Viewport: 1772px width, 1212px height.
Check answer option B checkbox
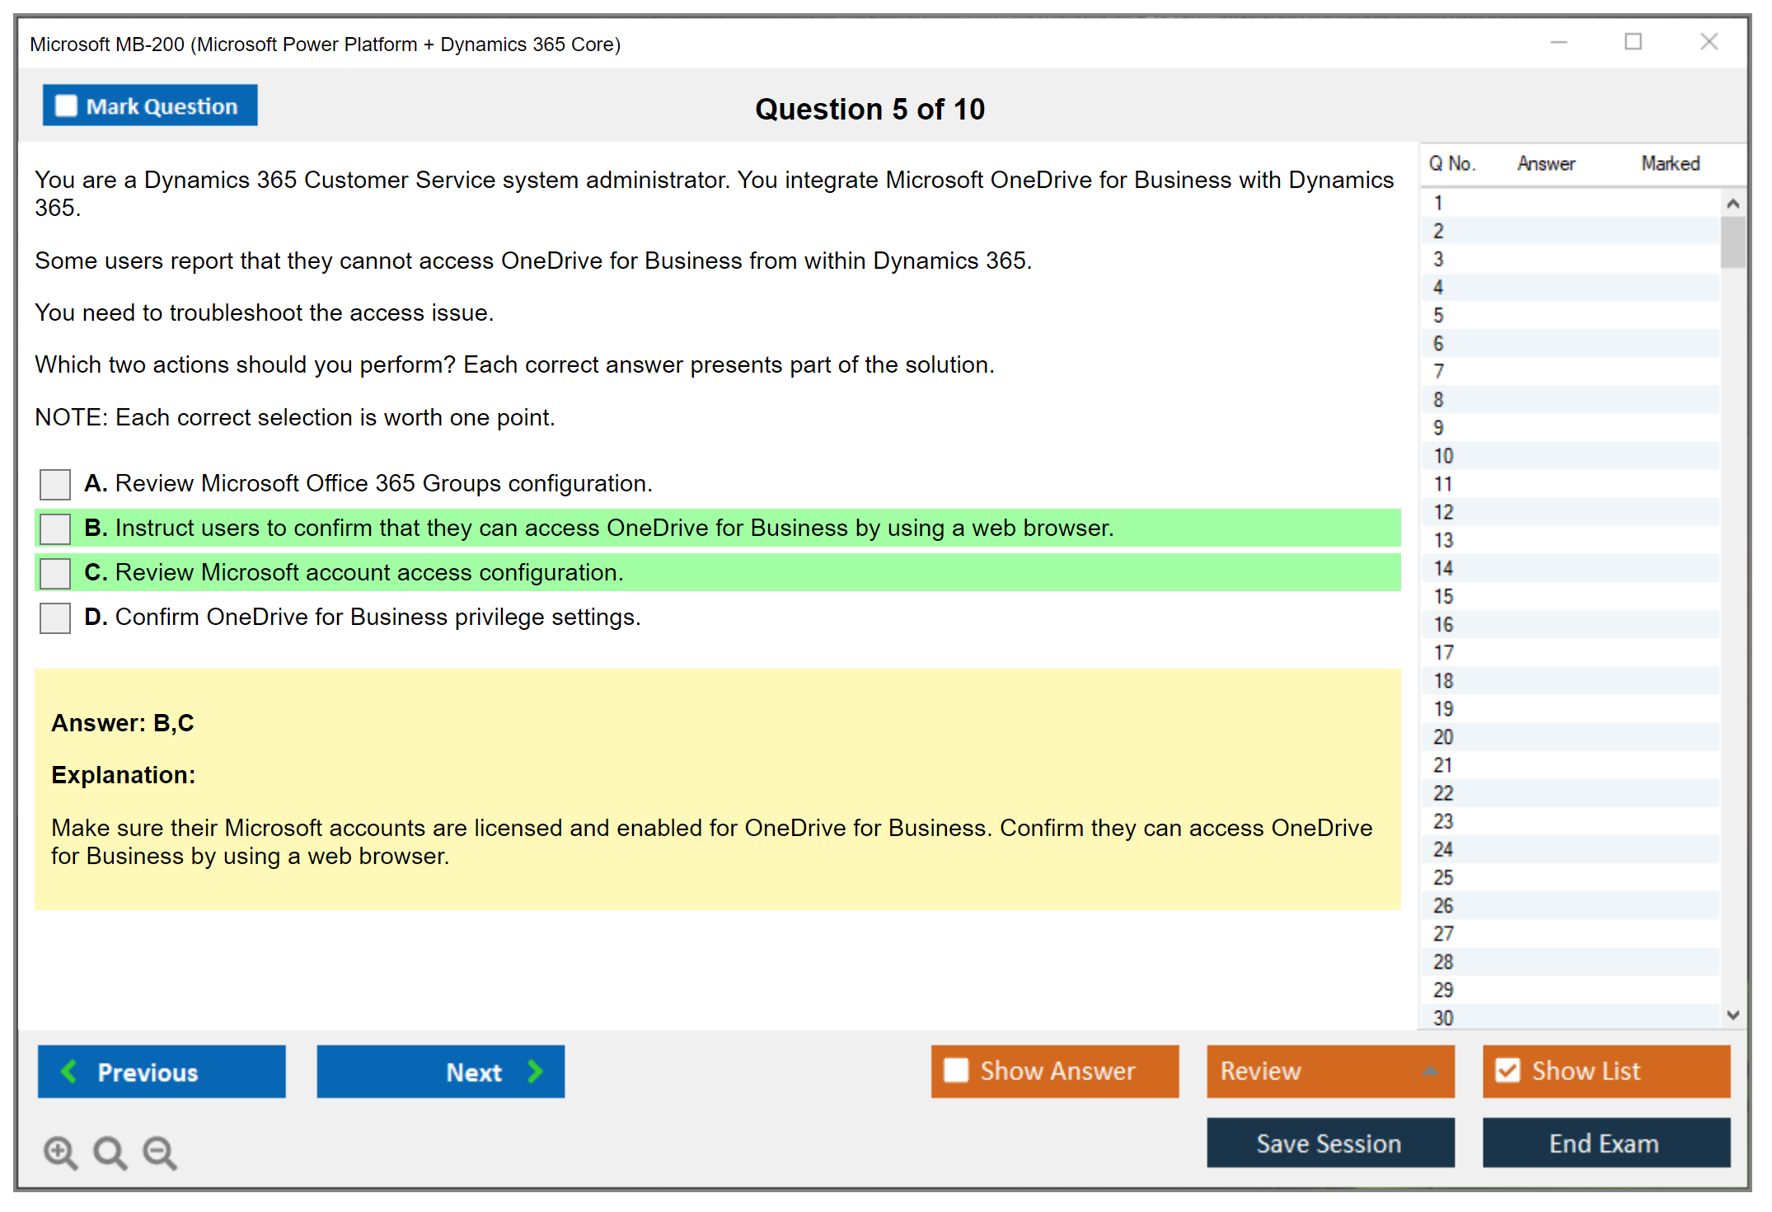(x=55, y=528)
